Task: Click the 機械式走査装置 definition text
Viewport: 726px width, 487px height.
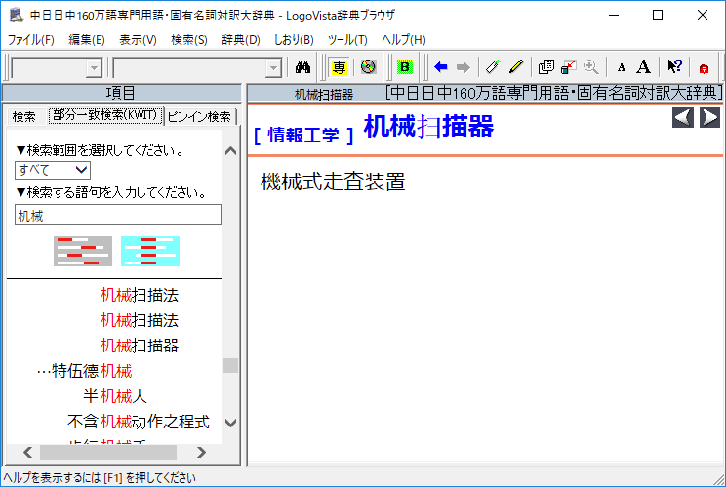Action: (x=333, y=182)
